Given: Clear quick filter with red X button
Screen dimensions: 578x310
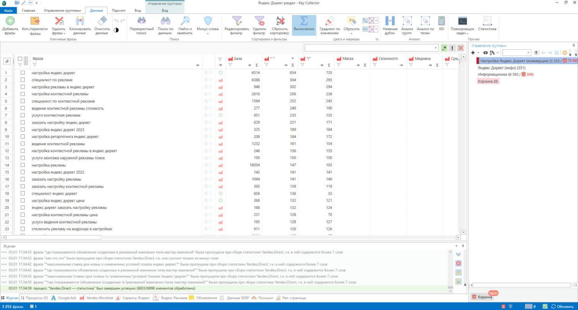Looking at the screenshot, I should tap(461, 48).
